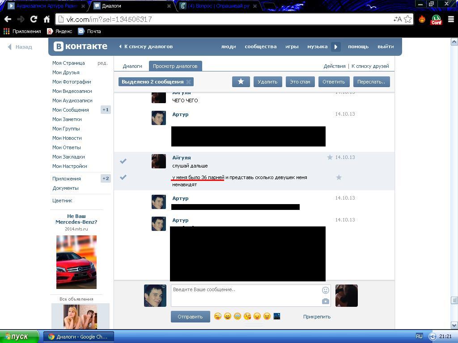The image size is (458, 343).
Task: Open Артур's avatar on first 14.10.13 message
Action: (x=159, y=118)
